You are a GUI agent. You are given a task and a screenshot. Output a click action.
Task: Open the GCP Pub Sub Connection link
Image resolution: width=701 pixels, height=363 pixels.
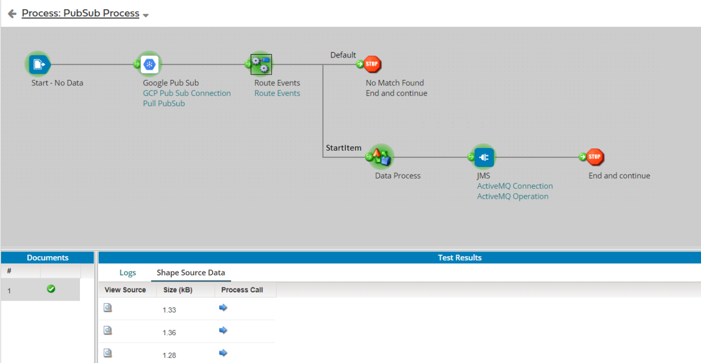[187, 93]
